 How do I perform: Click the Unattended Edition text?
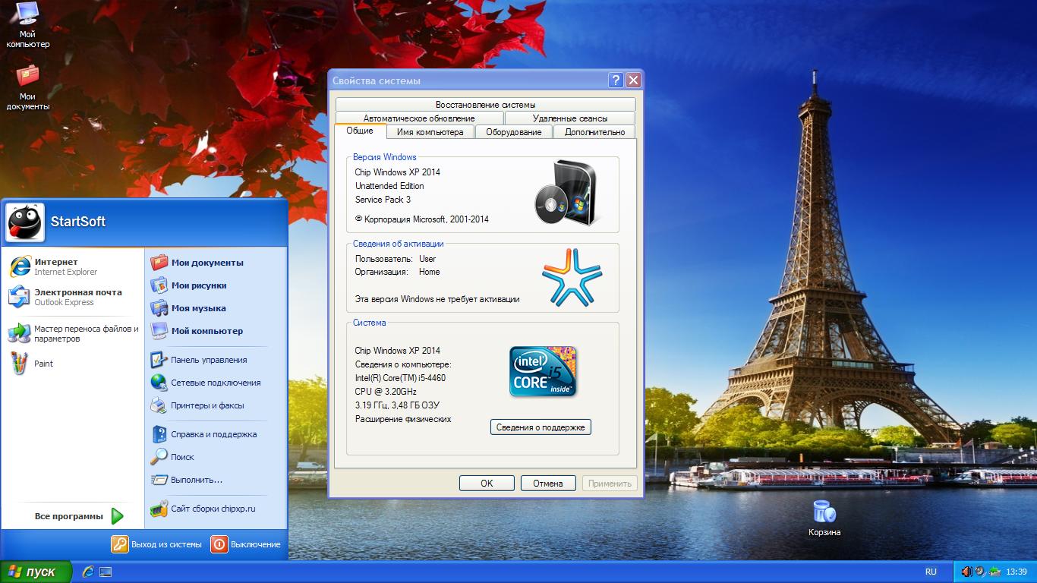pos(389,186)
